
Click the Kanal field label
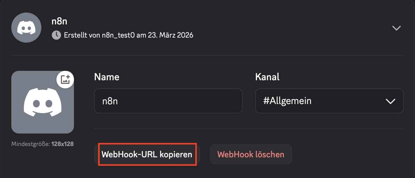point(267,77)
